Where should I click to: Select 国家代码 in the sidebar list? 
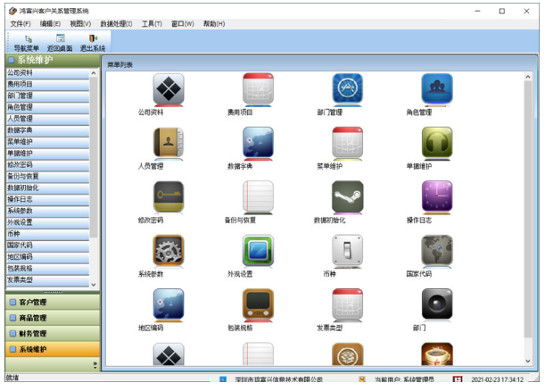click(x=47, y=245)
